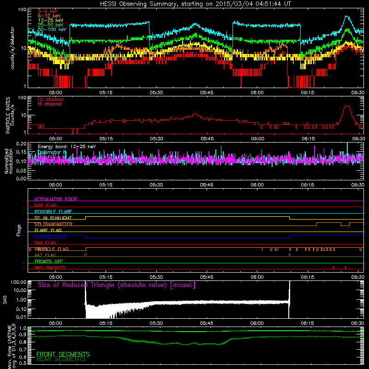This screenshot has height=369, width=369.
Task: Click the yellow 'FLARE FLAG' label
Action: tap(48, 230)
